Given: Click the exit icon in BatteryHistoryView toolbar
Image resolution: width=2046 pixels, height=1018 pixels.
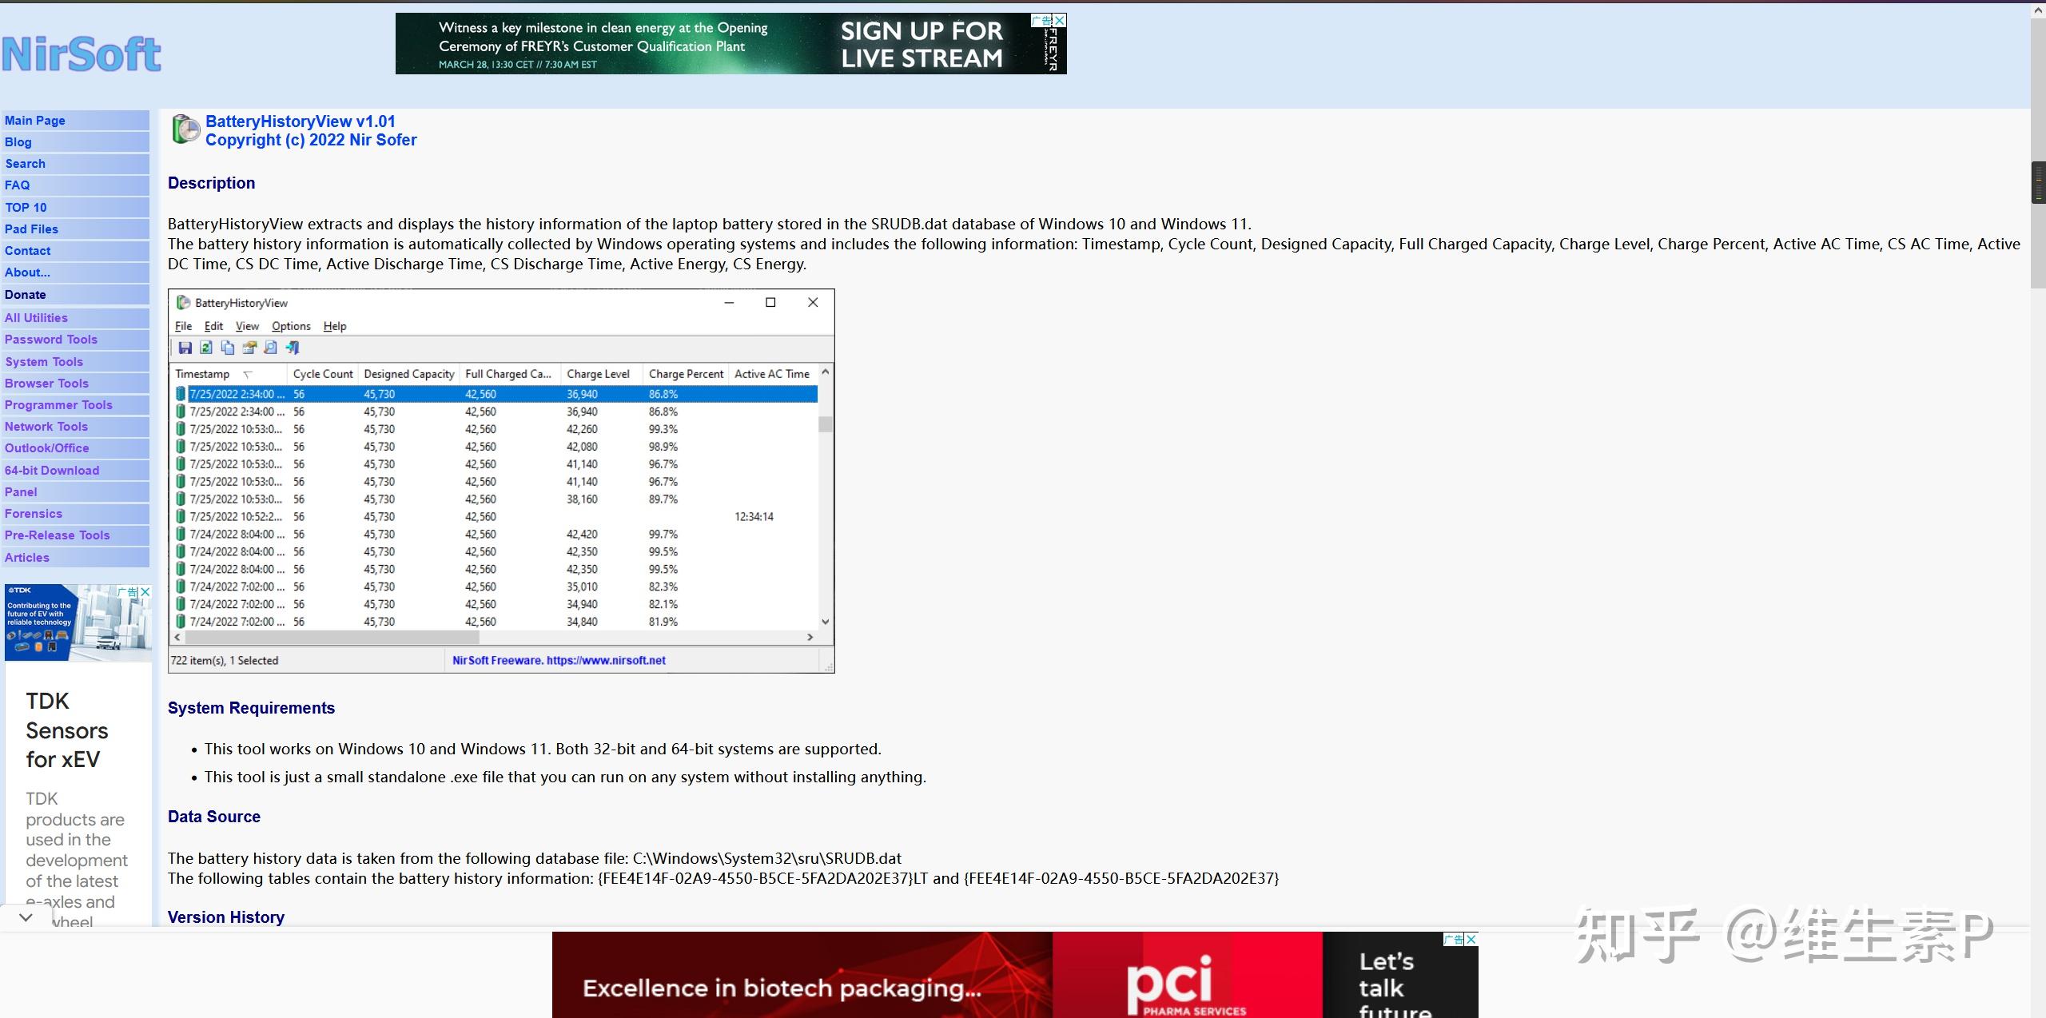Looking at the screenshot, I should click(293, 348).
